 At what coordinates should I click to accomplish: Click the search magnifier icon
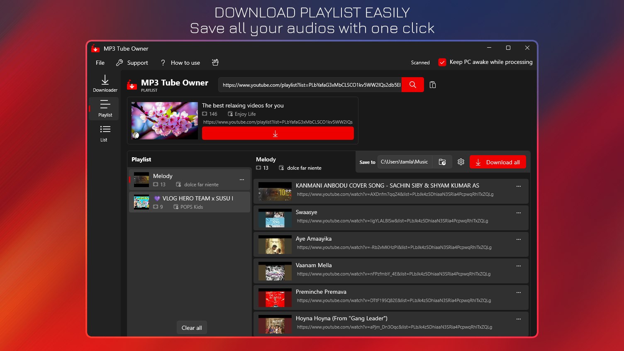point(412,85)
